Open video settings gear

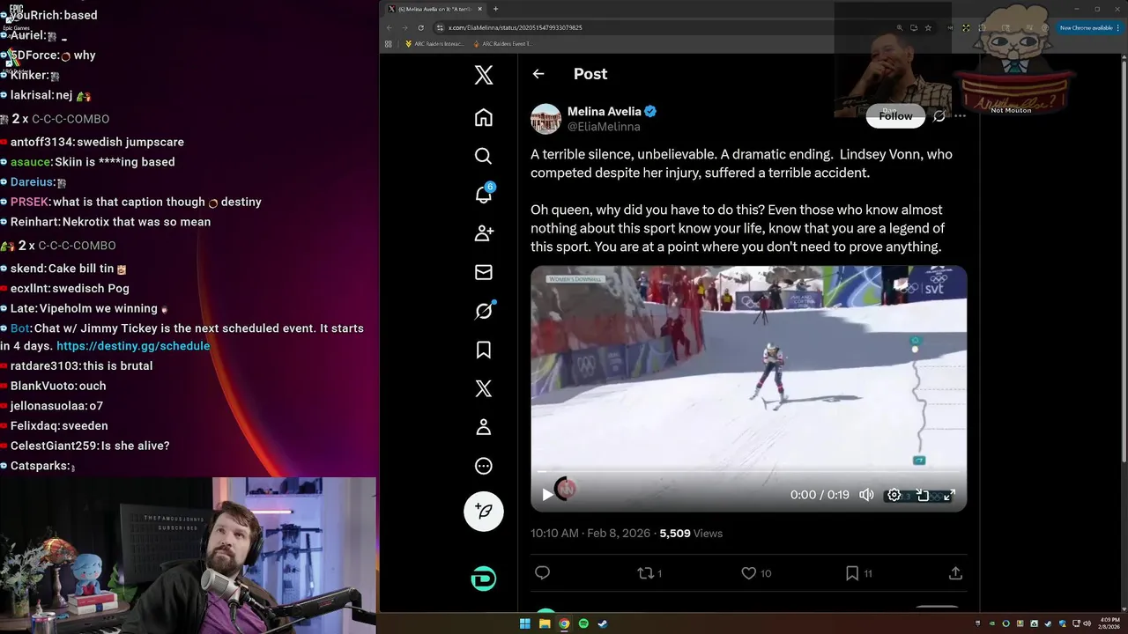[894, 495]
